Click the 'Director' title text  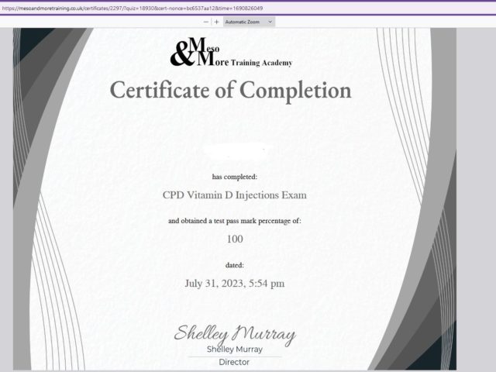(x=234, y=362)
